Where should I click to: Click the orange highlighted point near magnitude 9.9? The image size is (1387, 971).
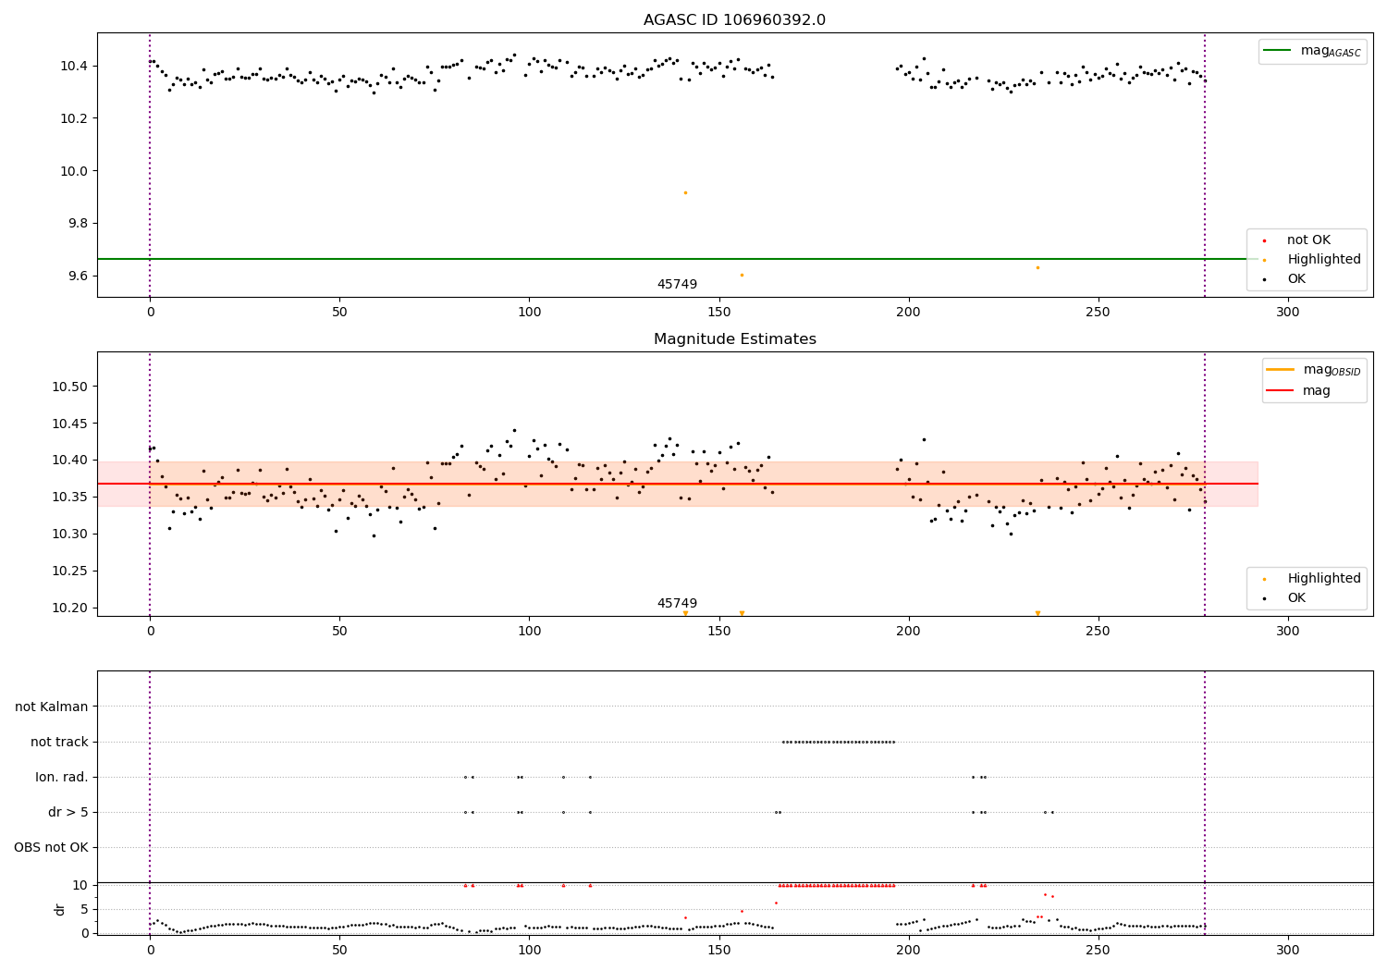click(x=685, y=192)
